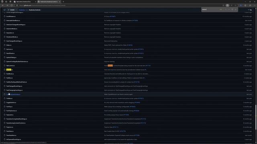Click the commit message on the TabControl.cs row

click(127, 66)
